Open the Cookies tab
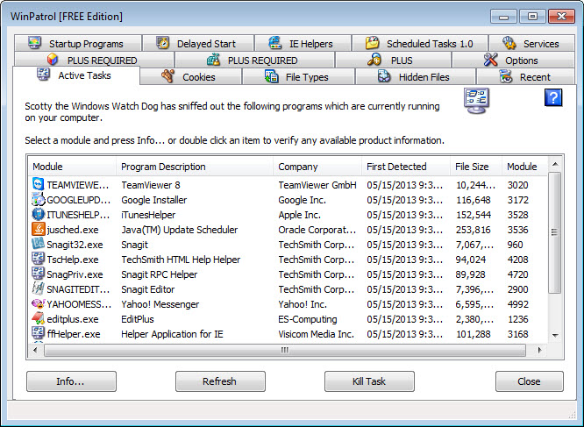 click(191, 76)
